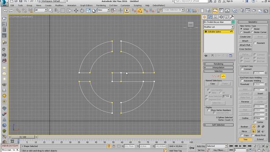Click the time slider 0/100 handle
270x152 pixels.
[23, 137]
